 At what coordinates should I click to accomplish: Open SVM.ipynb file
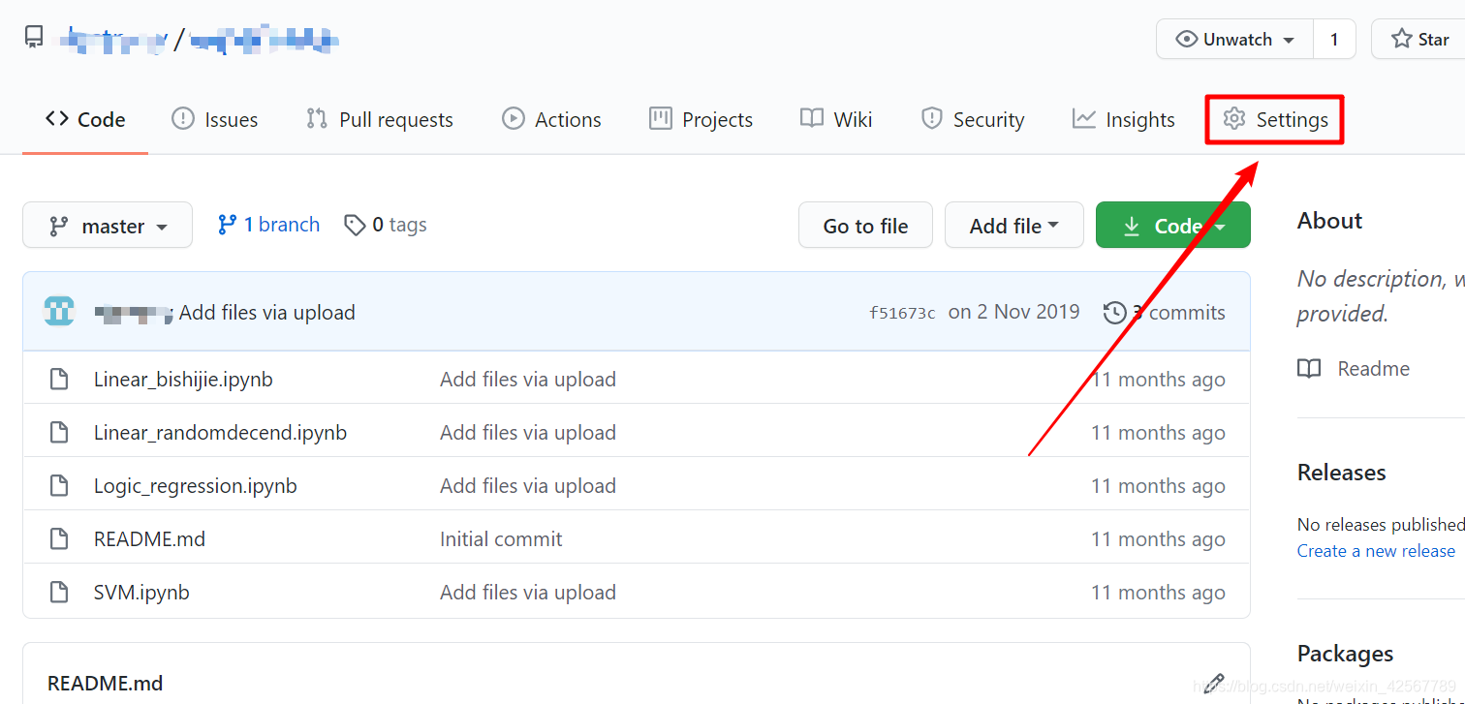[141, 593]
